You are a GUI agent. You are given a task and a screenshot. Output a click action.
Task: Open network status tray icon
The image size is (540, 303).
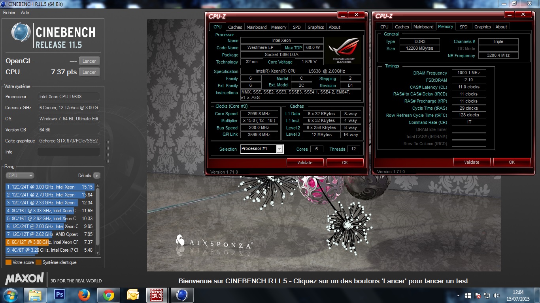[x=487, y=295]
